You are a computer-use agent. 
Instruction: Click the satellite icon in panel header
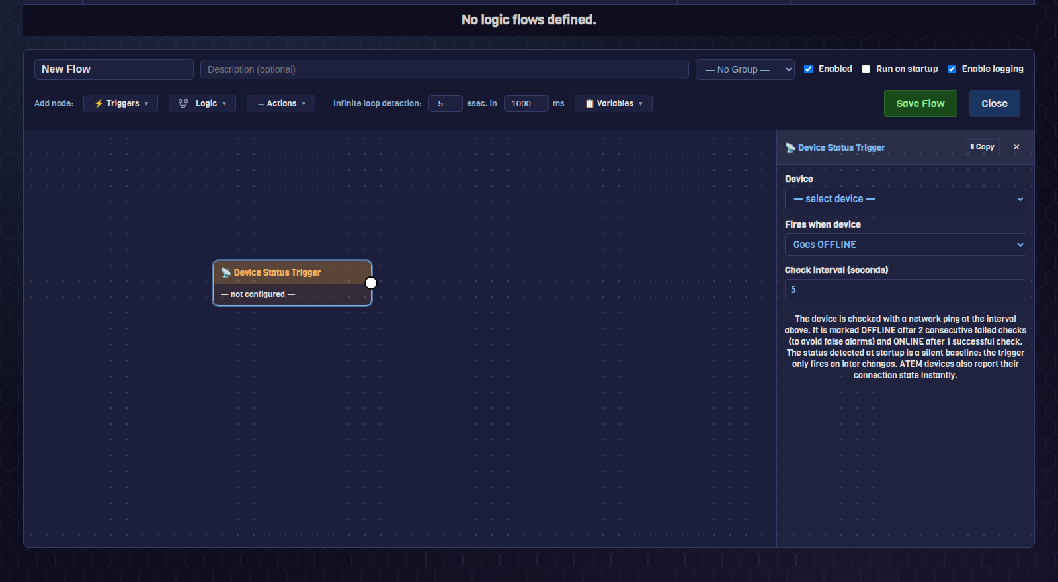(790, 147)
